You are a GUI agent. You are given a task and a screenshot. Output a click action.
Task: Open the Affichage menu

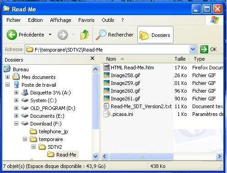click(x=60, y=20)
